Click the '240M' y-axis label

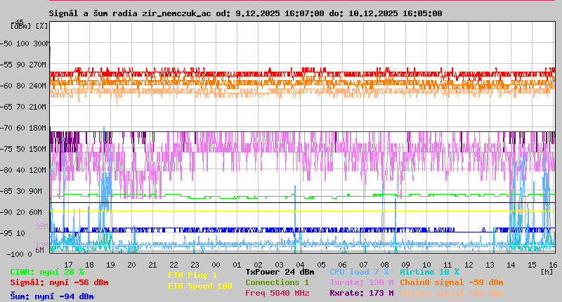38,86
